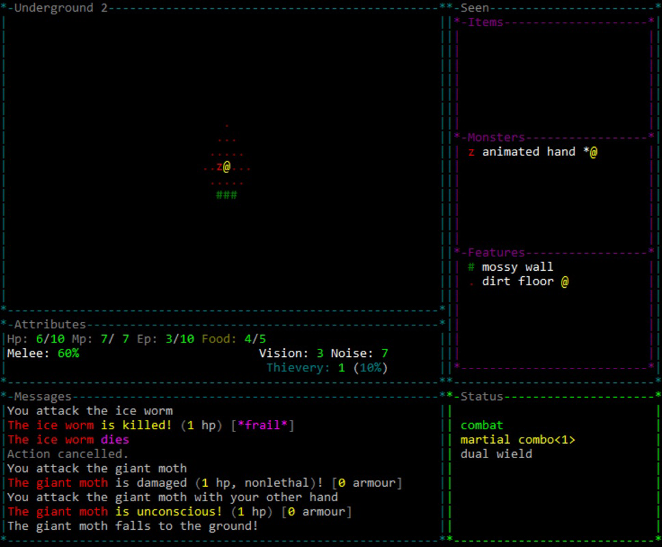The height and width of the screenshot is (547, 662).
Task: Click the 'combat' status entry
Action: click(x=481, y=425)
